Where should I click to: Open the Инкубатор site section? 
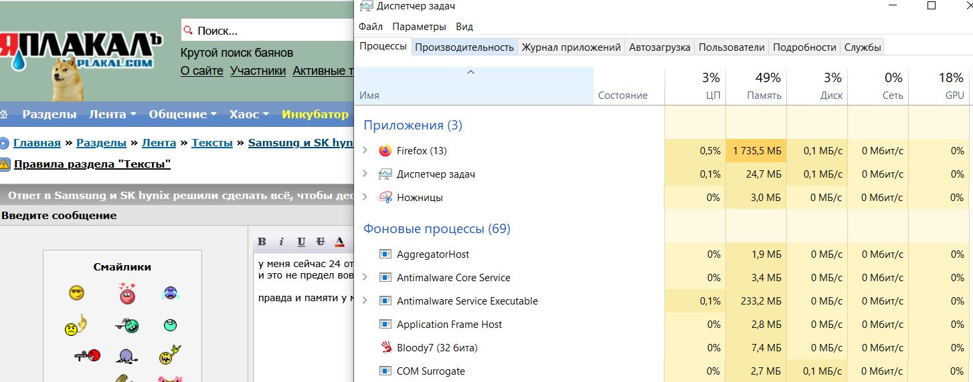point(315,114)
